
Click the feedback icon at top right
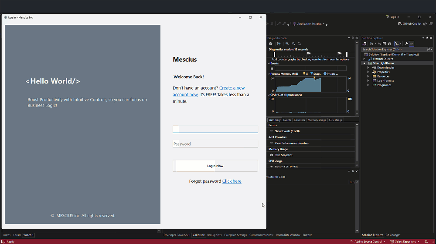tap(430, 24)
